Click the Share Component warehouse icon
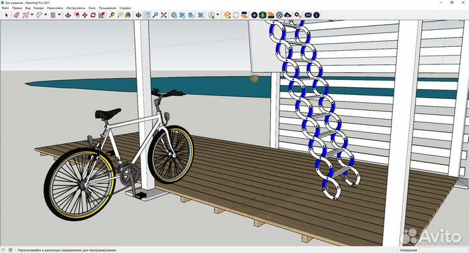Screen dimensions: 469x253 pyautogui.click(x=190, y=15)
